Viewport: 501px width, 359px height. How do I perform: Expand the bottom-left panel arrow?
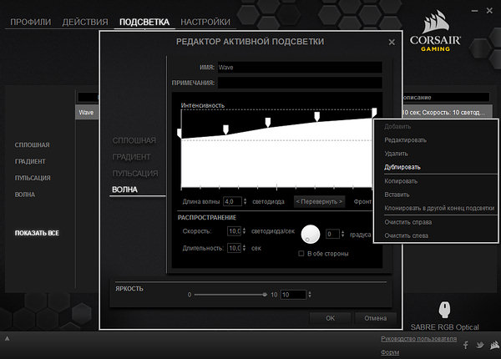click(8, 339)
